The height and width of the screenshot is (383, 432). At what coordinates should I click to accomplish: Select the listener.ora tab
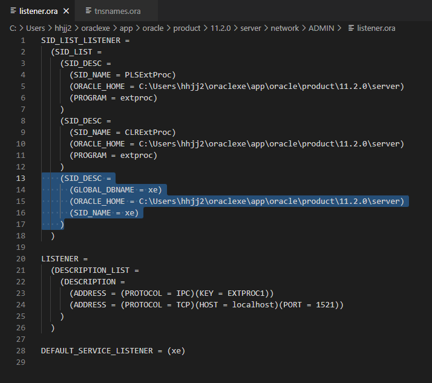(38, 11)
